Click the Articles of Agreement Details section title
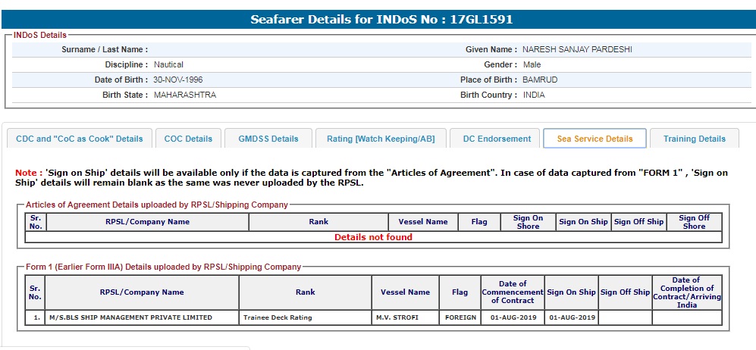Screen dimensions: 756x350 coord(157,205)
